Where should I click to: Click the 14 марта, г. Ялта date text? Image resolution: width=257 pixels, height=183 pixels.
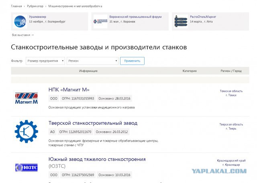click(201, 22)
